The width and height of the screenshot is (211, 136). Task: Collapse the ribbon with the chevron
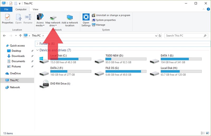point(203,9)
